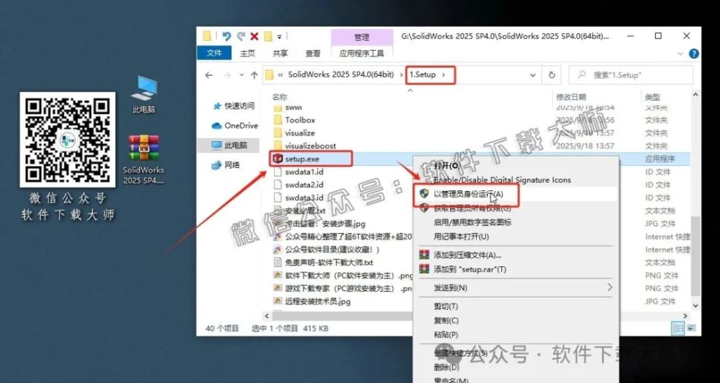The height and width of the screenshot is (383, 720).
Task: Click the horizontal scrollbar left arrow
Action: pos(267,316)
